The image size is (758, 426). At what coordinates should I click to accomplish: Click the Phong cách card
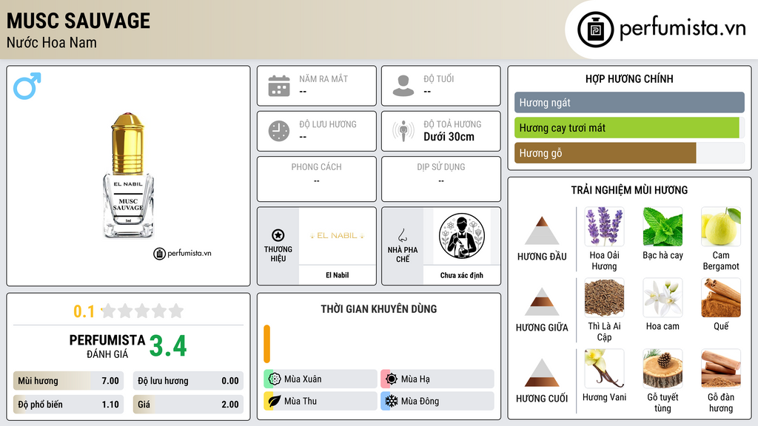[317, 179]
